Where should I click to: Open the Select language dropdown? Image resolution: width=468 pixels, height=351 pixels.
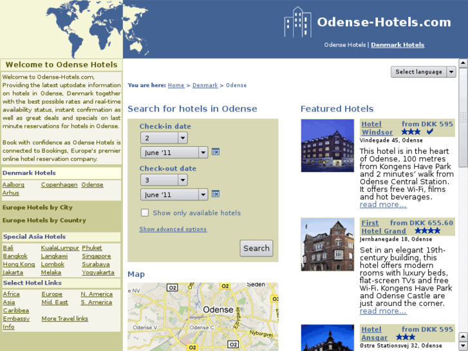(423, 71)
